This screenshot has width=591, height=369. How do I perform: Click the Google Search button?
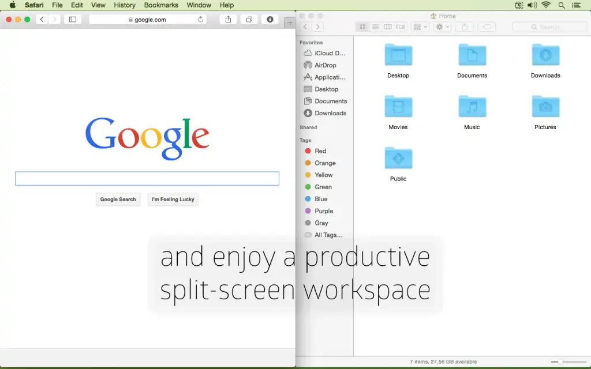click(x=118, y=199)
